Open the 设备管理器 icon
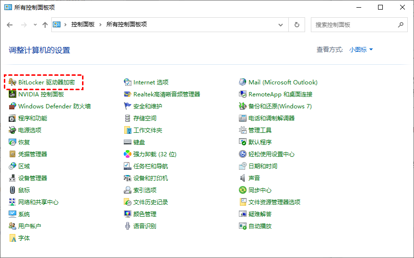Viewport: 414px width, 258px height. click(x=12, y=178)
